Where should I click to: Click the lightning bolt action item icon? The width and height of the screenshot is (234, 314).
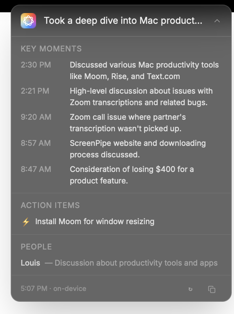coord(26,221)
